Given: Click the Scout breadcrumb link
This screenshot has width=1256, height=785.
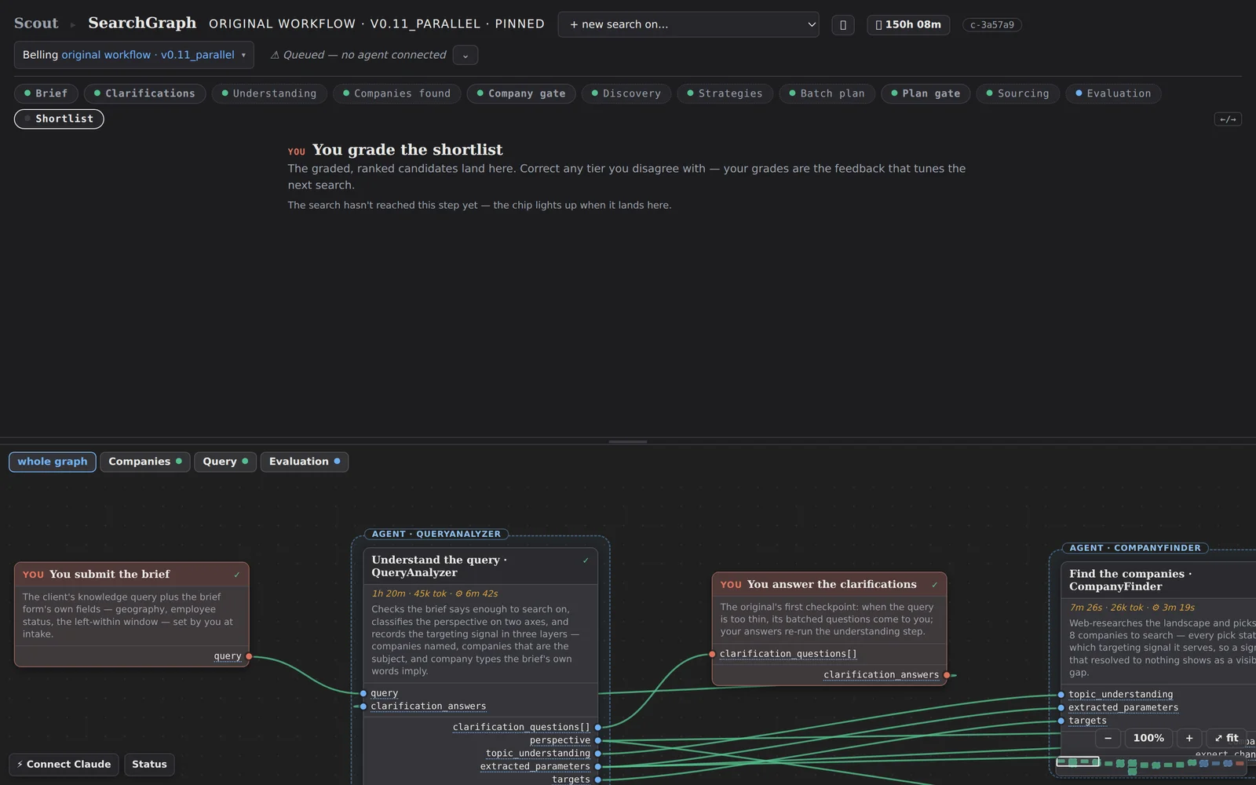Looking at the screenshot, I should 36,23.
